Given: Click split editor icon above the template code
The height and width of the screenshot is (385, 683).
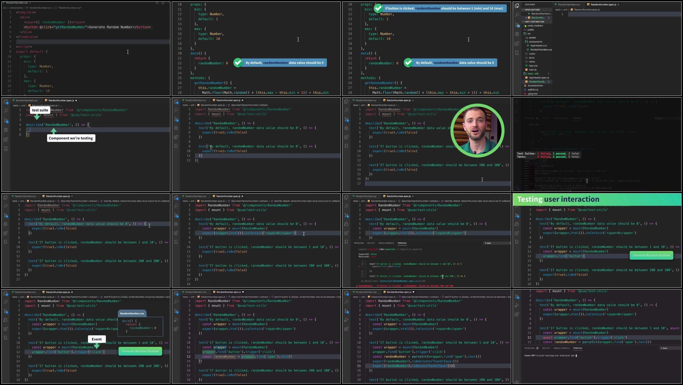Looking at the screenshot, I should click(x=163, y=3).
